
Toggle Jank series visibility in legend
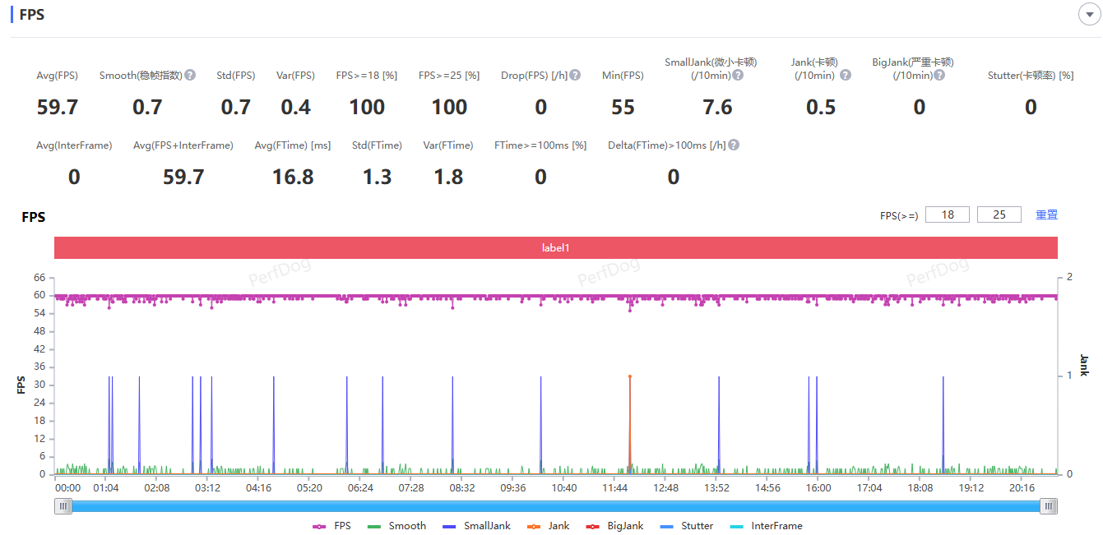pyautogui.click(x=548, y=526)
